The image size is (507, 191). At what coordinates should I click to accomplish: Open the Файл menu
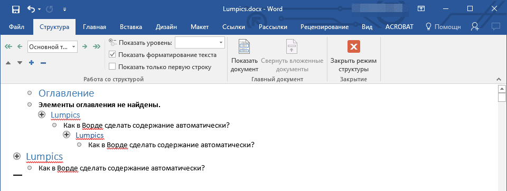point(16,27)
